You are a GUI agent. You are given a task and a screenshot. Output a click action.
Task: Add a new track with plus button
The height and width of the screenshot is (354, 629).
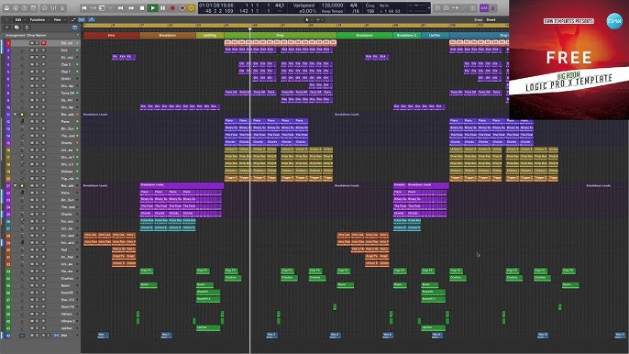click(6, 28)
